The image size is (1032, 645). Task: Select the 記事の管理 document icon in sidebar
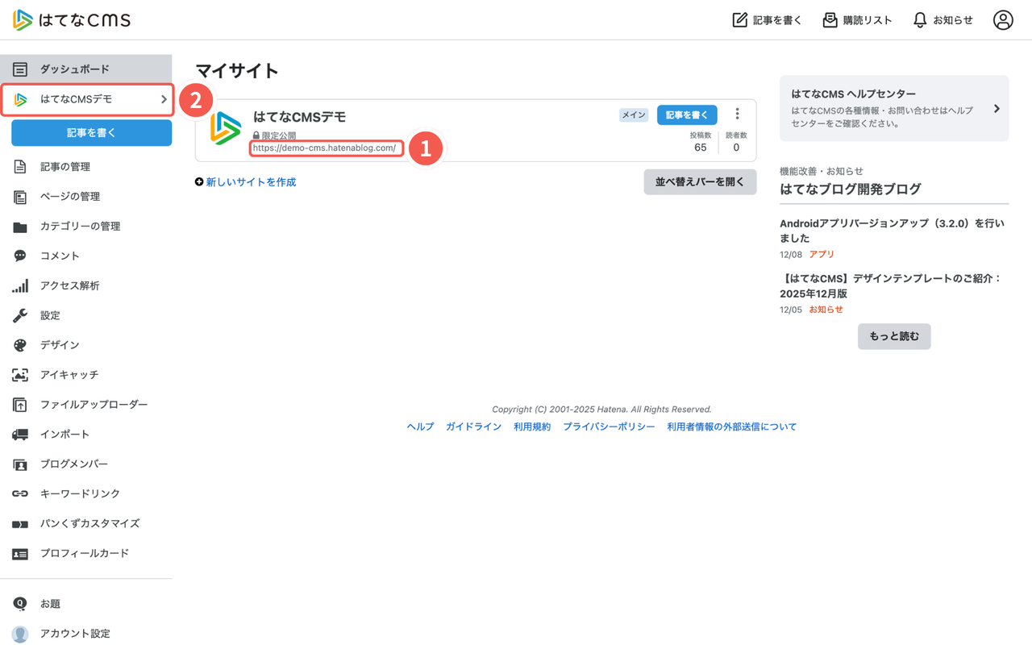click(x=22, y=166)
